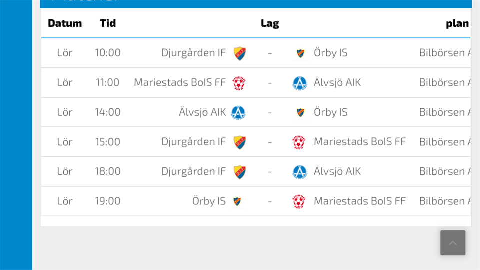480x270 pixels.
Task: Sort by the Tid column header
Action: pos(108,23)
